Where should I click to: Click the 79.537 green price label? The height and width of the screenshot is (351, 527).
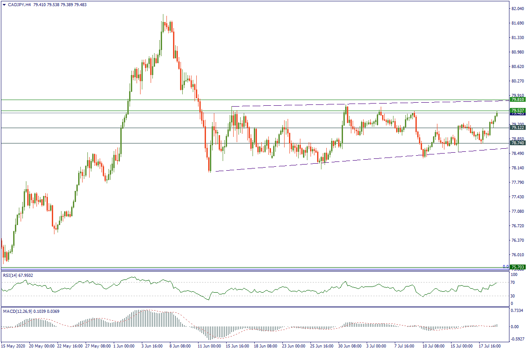517,110
